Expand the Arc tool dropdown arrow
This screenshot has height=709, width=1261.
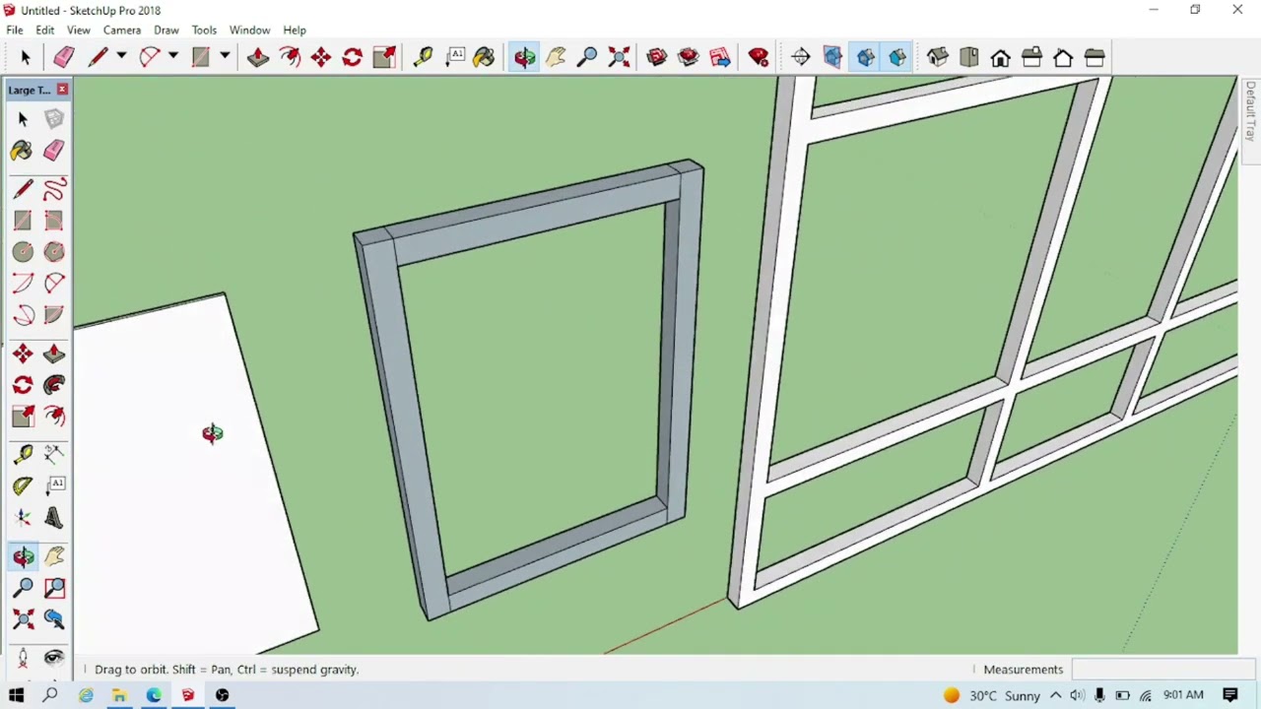[173, 57]
